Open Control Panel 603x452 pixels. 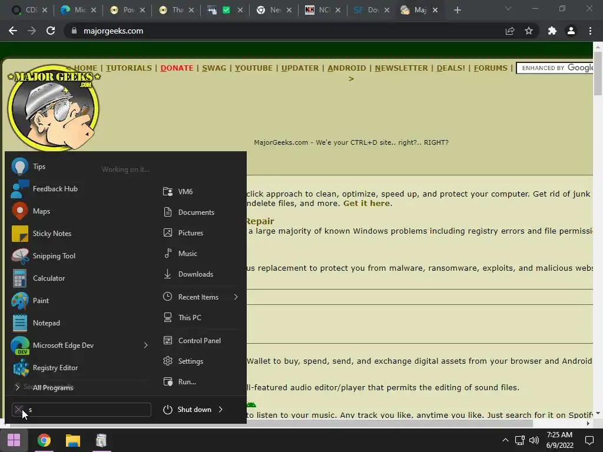click(200, 341)
